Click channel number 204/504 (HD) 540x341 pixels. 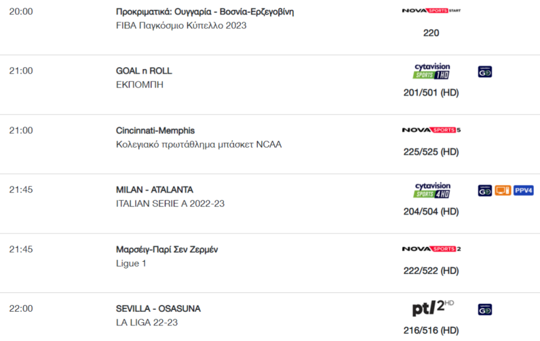(431, 212)
